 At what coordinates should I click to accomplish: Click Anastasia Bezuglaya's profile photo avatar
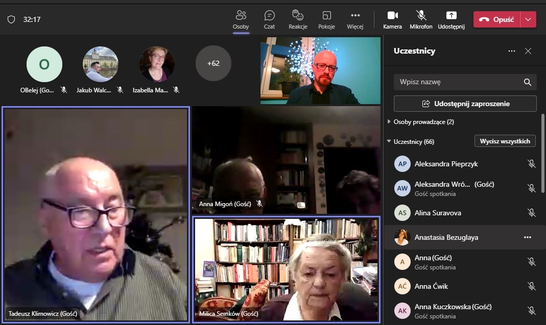pos(402,237)
